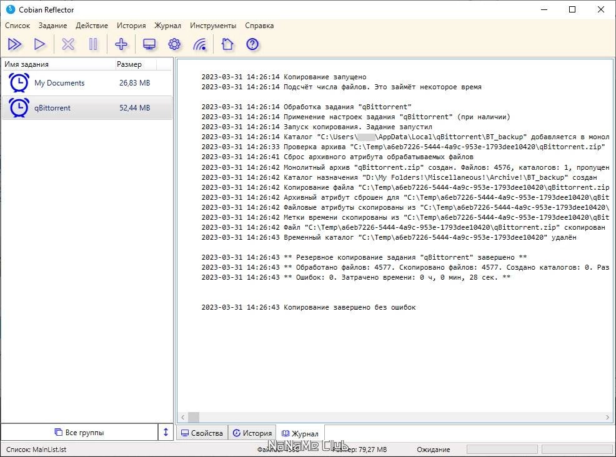Run all tasks with double-arrow icon
This screenshot has width=616, height=457.
15,44
